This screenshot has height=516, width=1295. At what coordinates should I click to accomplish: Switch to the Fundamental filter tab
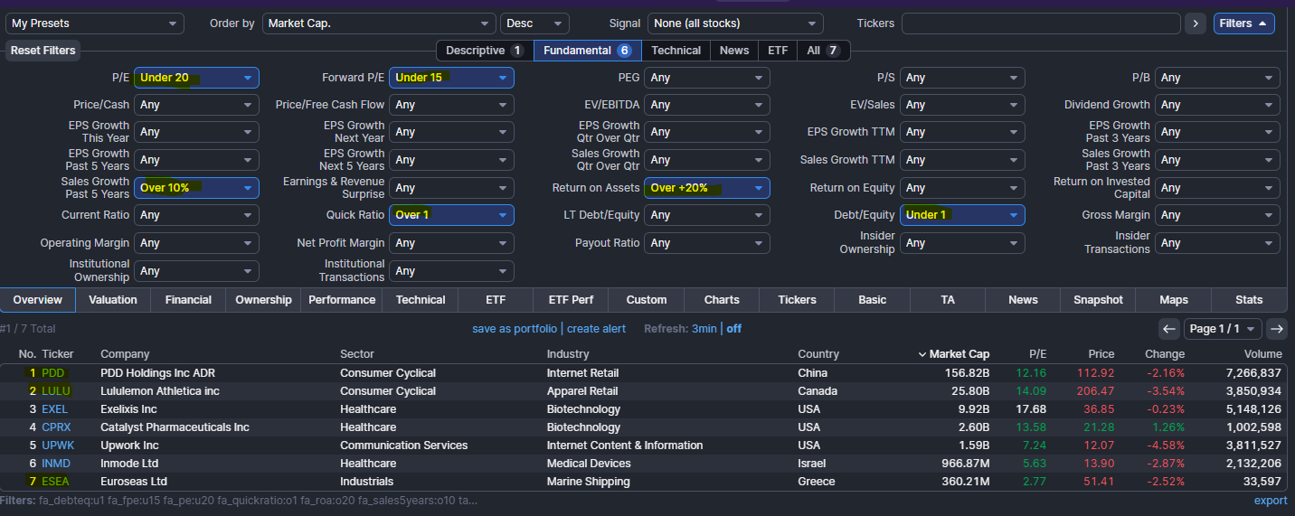click(588, 51)
